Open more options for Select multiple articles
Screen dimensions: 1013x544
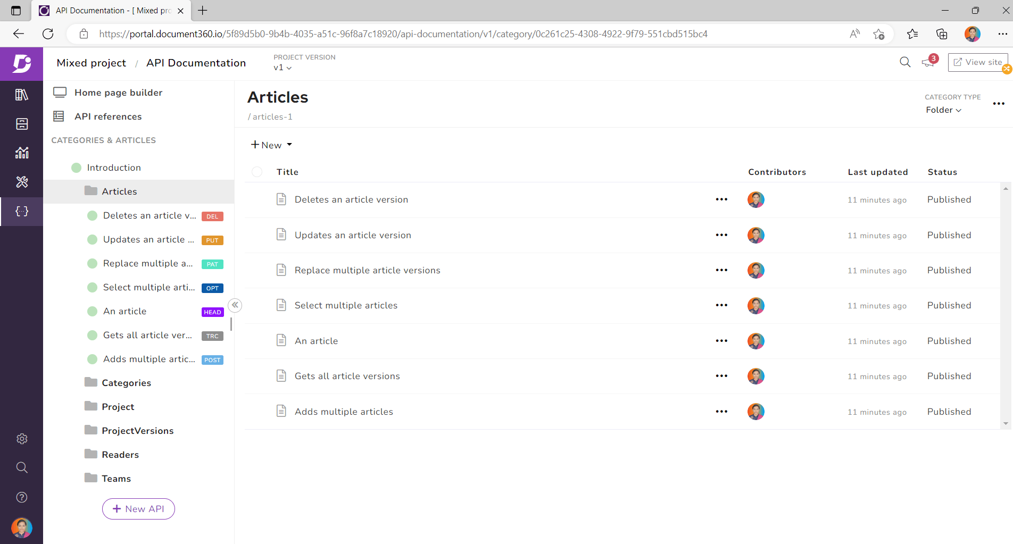721,305
